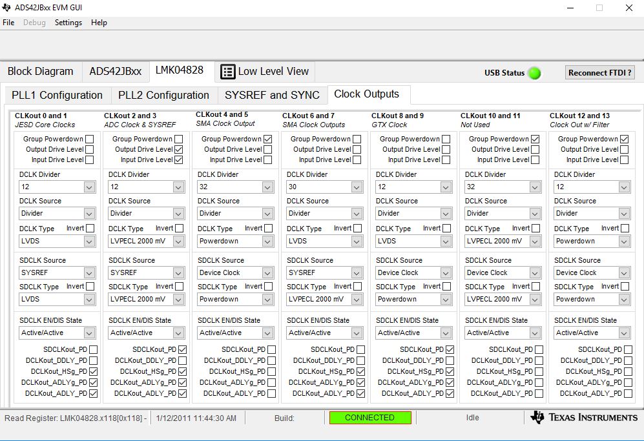Open the SYSREF and SYNC sub-tab
644x441 pixels.
tap(272, 96)
